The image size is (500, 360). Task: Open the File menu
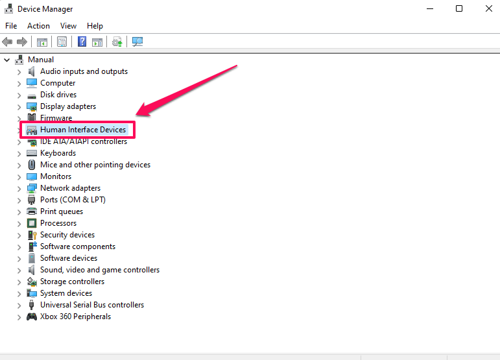point(11,26)
